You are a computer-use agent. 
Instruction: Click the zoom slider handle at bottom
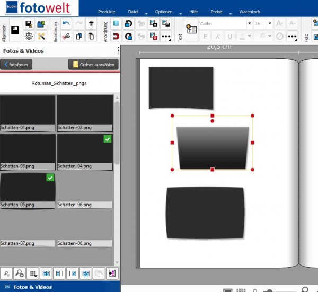point(270,291)
